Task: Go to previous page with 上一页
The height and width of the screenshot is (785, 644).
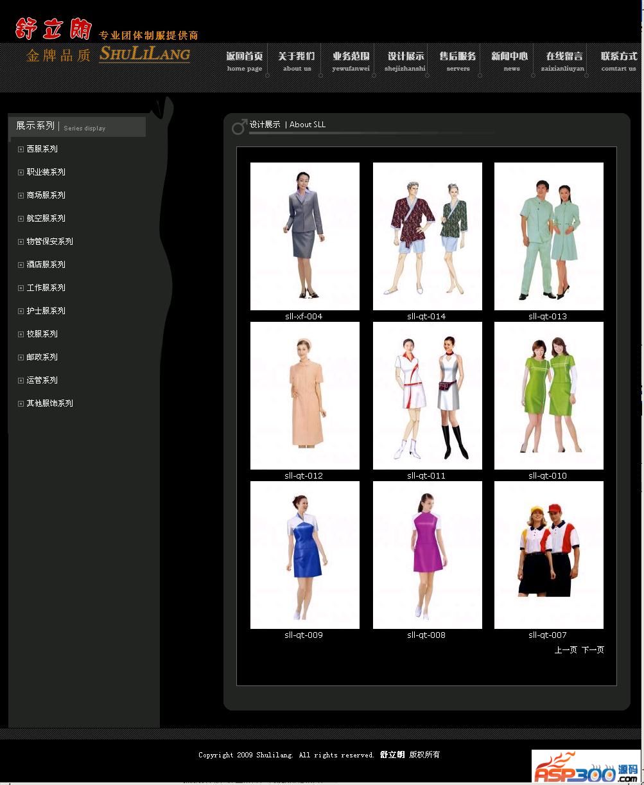Action: pos(566,650)
